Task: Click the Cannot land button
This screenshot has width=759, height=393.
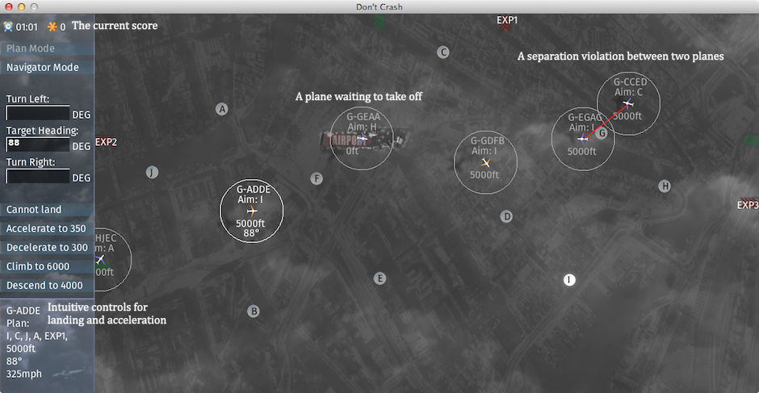Action: point(34,210)
